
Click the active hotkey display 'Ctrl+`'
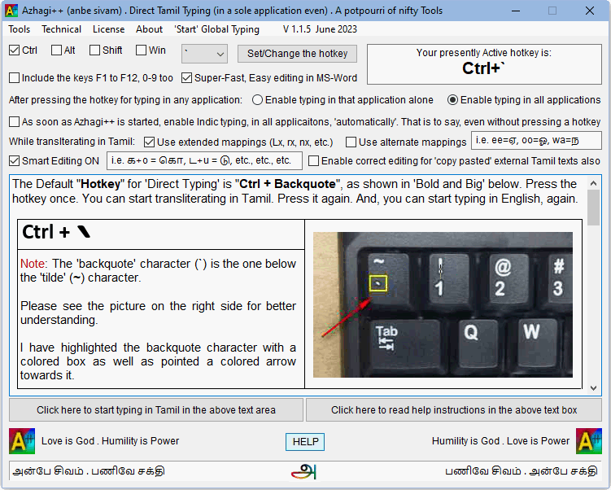pos(483,69)
